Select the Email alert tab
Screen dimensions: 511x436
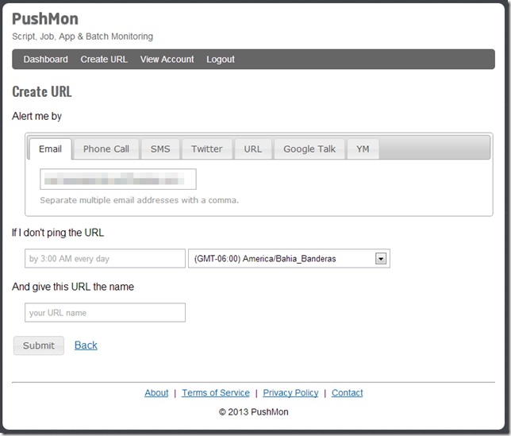pos(50,149)
